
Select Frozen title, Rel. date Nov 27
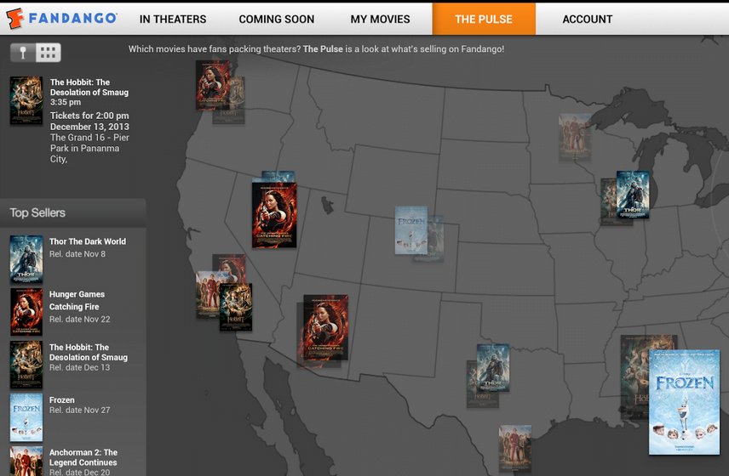62,399
